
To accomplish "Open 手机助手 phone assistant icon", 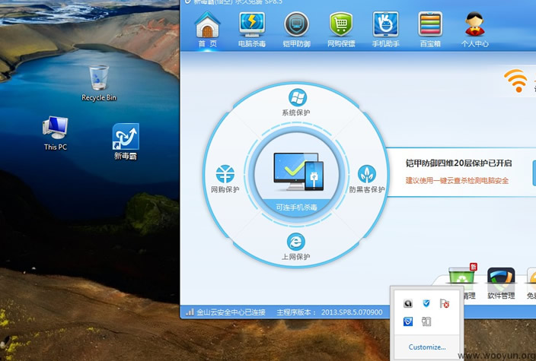I will 386,29.
